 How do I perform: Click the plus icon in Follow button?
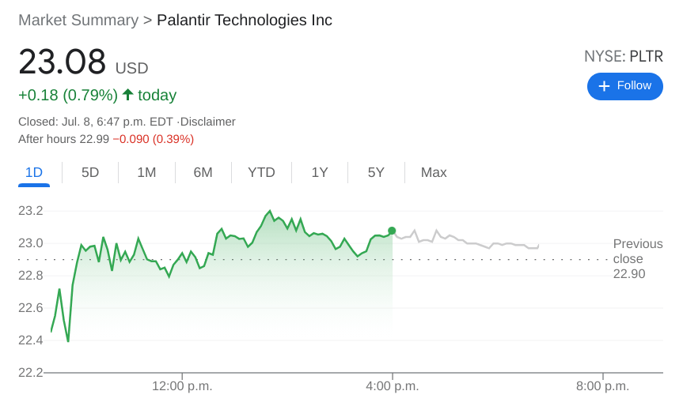604,86
